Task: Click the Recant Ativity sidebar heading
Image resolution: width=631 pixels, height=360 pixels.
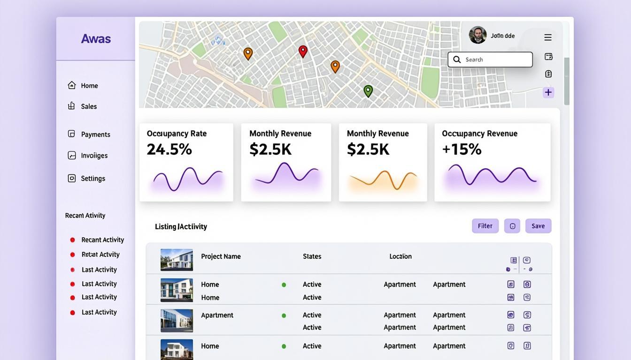Action: (85, 216)
